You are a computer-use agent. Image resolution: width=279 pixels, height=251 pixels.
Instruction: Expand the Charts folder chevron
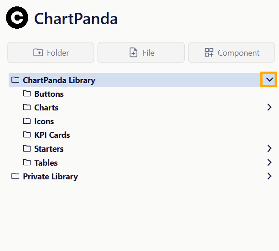[x=269, y=108]
